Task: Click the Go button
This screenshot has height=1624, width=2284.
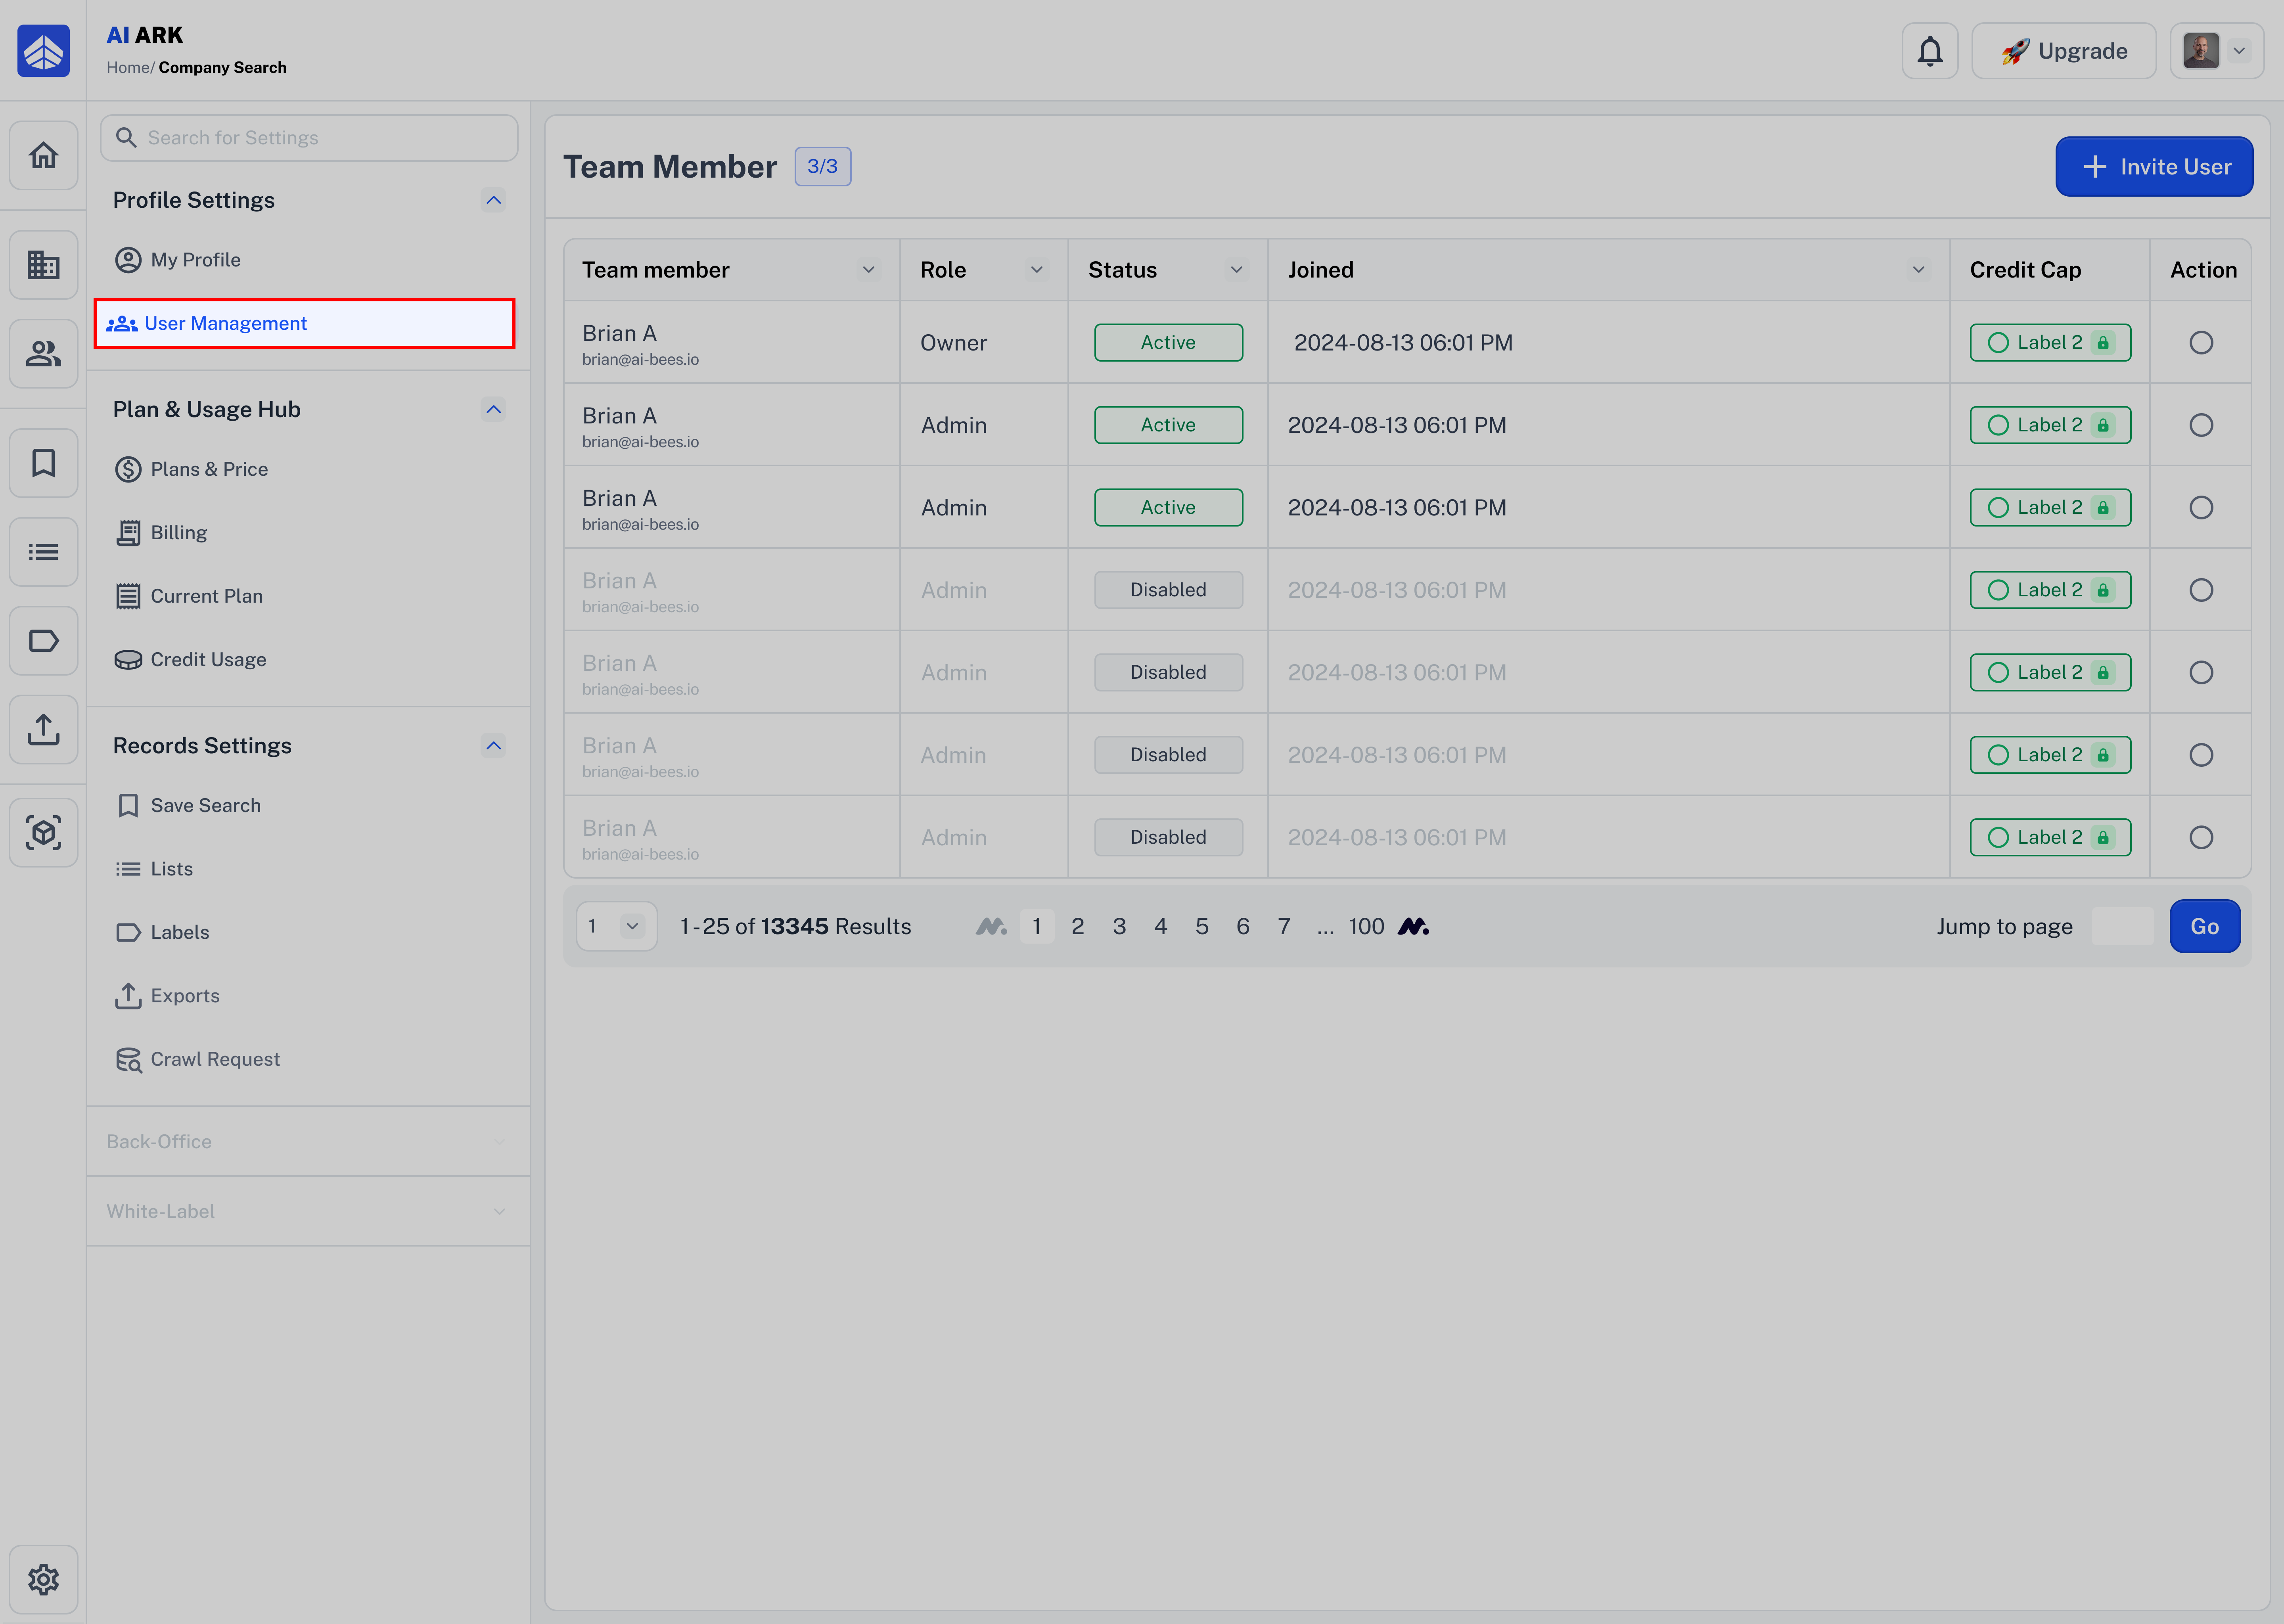Action: point(2204,927)
